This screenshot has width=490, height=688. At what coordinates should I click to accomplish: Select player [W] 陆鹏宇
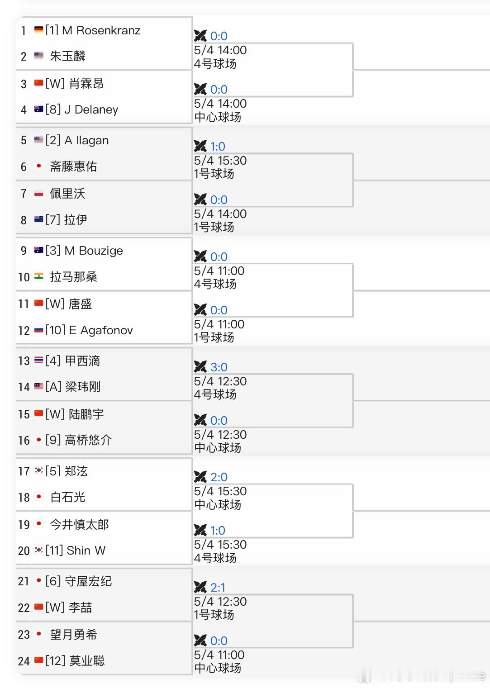[x=75, y=414]
